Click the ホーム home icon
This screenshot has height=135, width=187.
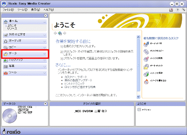coord(6,21)
